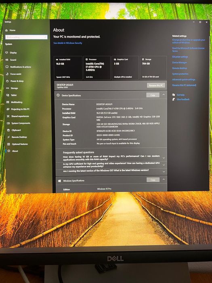
Task: Click the Find a setting search box
Action: (x=26, y=37)
